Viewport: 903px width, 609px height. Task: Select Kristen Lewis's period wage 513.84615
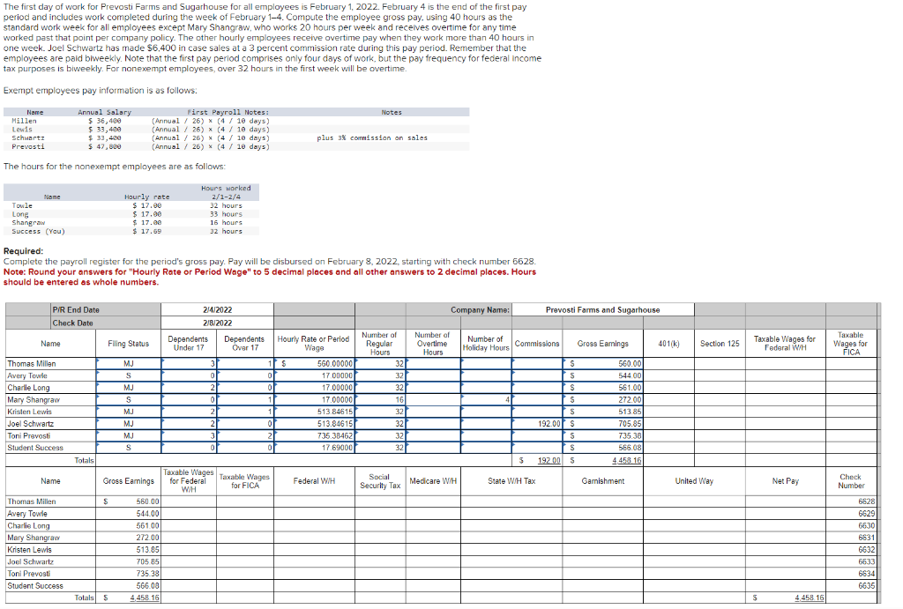(315, 412)
